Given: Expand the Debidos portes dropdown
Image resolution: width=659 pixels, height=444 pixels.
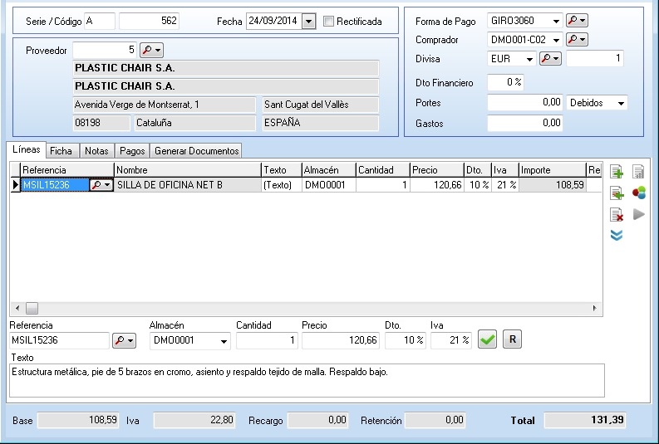Looking at the screenshot, I should 621,103.
